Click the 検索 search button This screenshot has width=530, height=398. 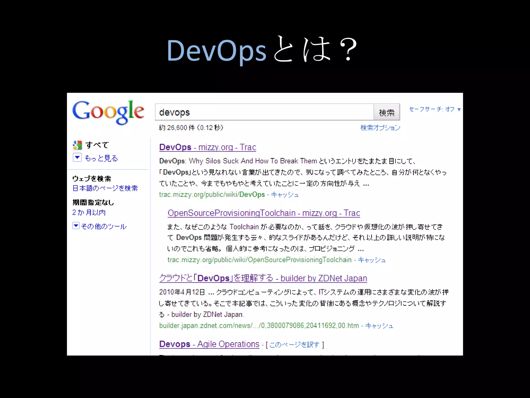[387, 112]
